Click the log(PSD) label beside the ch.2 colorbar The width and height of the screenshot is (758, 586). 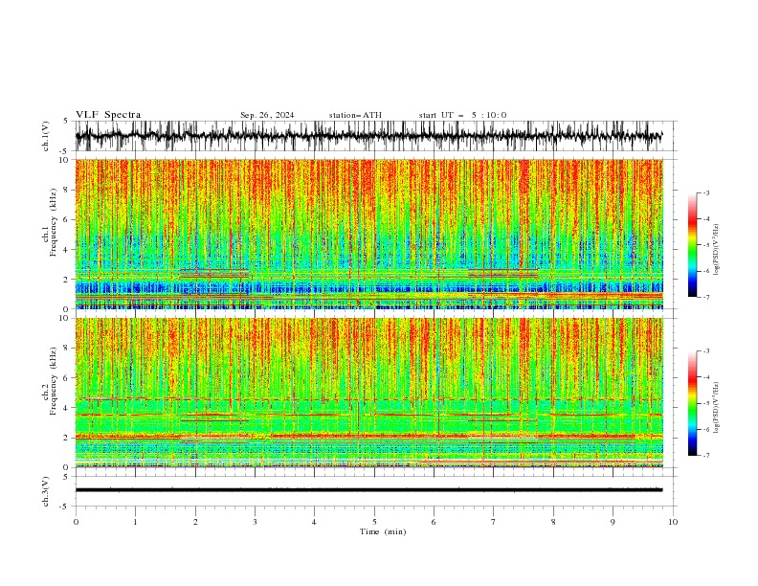pos(716,408)
